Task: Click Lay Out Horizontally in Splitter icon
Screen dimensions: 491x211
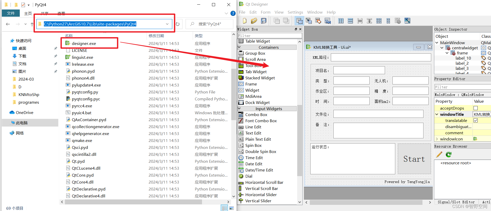Action: coord(360,21)
